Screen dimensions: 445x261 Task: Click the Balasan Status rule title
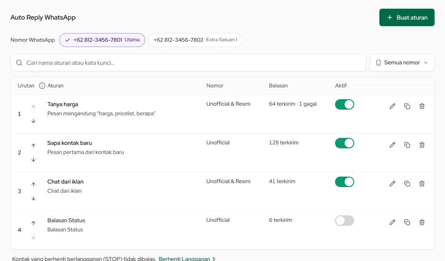point(66,220)
